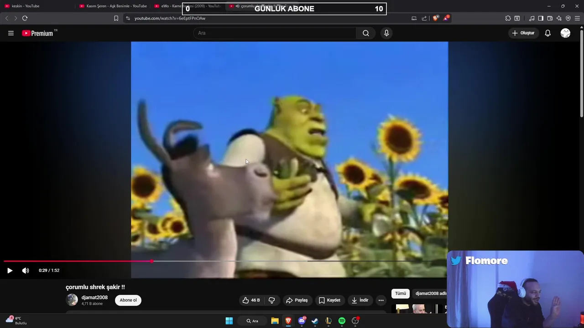Open Brave Shields lion icon
This screenshot has width=584, height=328.
(436, 18)
